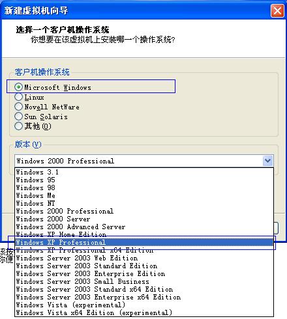Pick Windows Vista (experimental) from list
This screenshot has height=319, width=287.
pyautogui.click(x=144, y=305)
